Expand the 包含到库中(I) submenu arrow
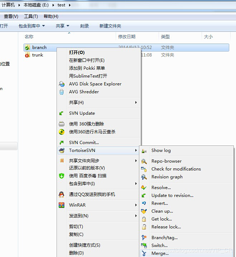Viewport: 236px width, 257px height. pyautogui.click(x=136, y=184)
